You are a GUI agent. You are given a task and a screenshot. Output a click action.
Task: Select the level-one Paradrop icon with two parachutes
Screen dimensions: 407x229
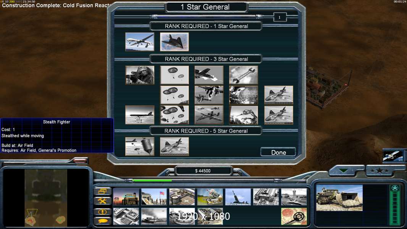coord(174,75)
